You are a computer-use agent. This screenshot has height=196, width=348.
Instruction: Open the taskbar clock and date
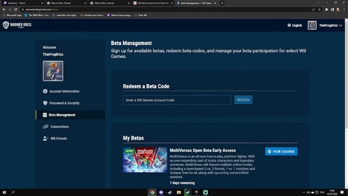point(332,192)
